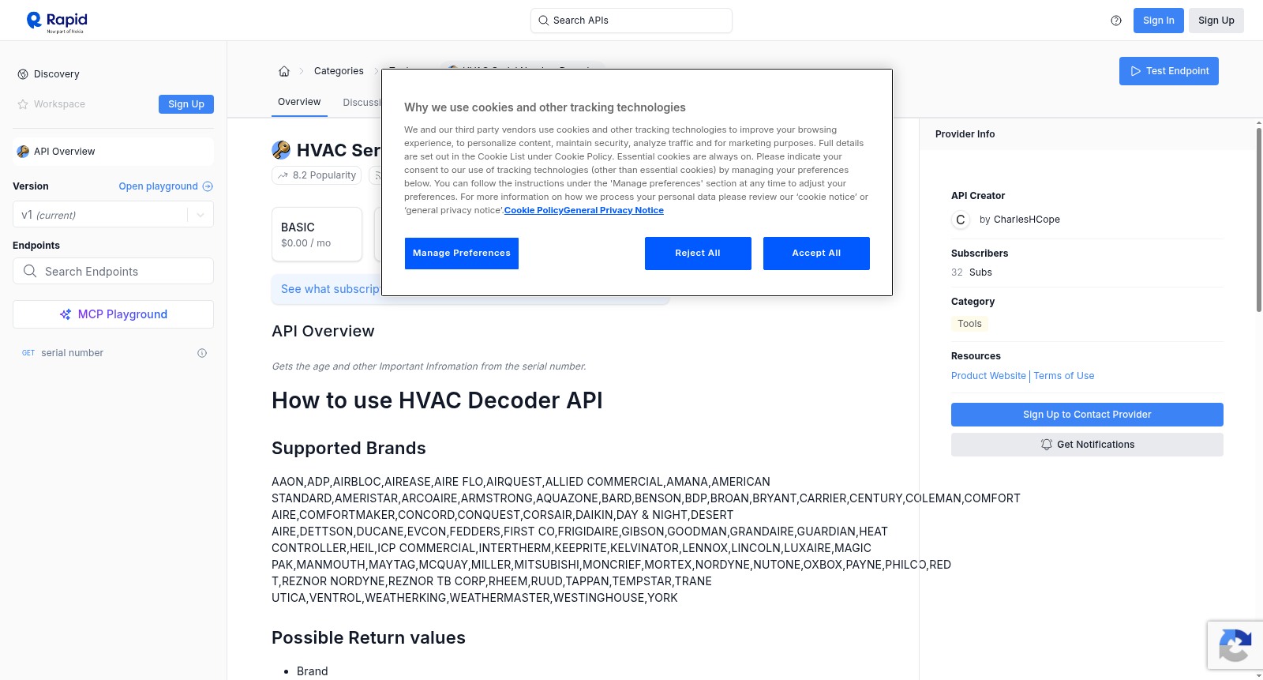The image size is (1263, 680).
Task: Reject All cookies
Action: click(x=698, y=254)
